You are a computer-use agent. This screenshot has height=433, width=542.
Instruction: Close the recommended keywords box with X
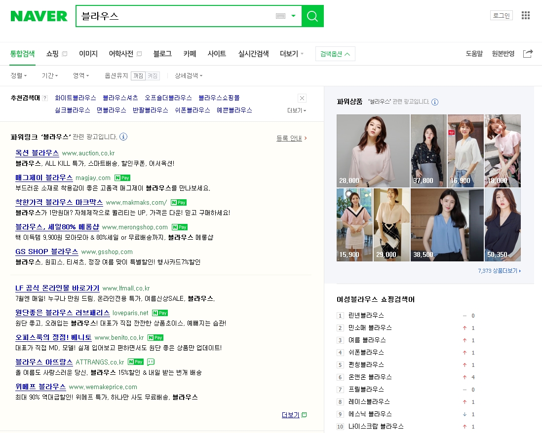(302, 98)
